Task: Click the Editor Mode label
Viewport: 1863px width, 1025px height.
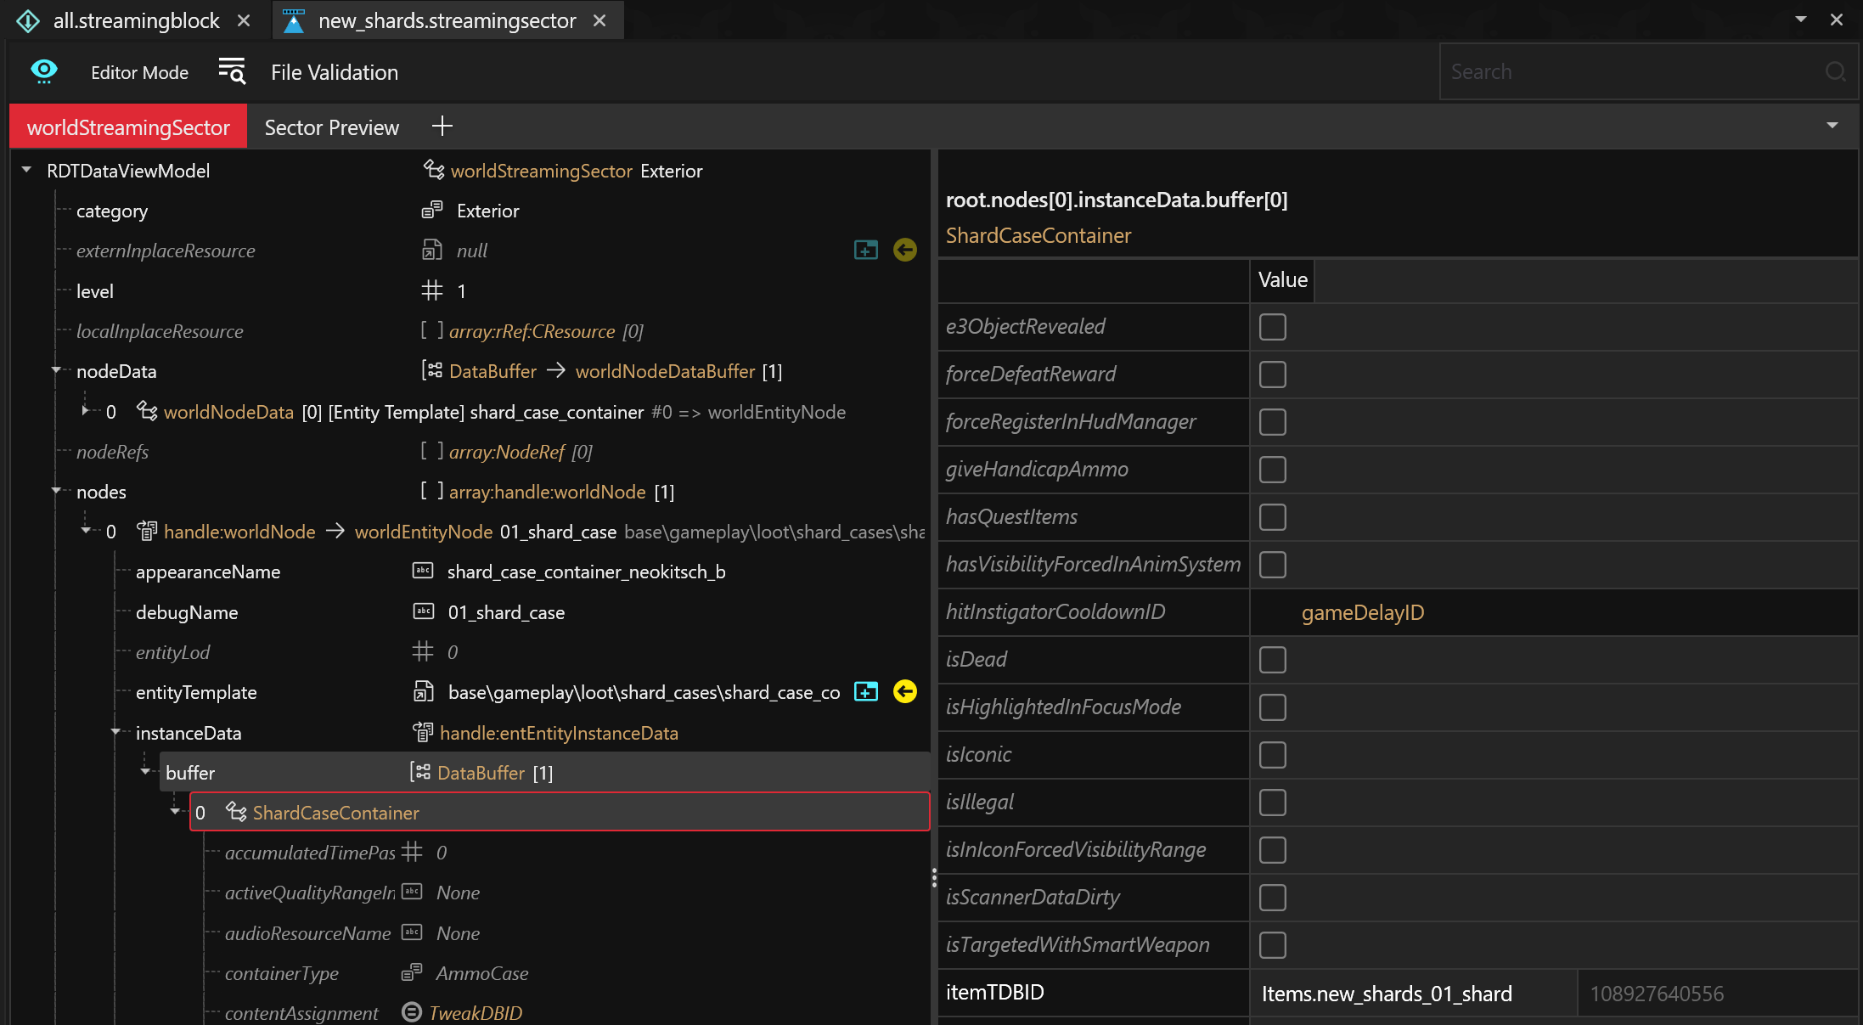Action: tap(139, 73)
